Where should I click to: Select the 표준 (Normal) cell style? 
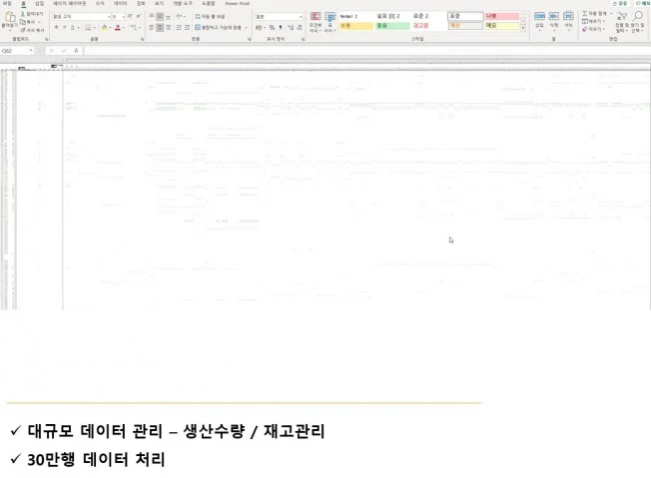coord(465,16)
